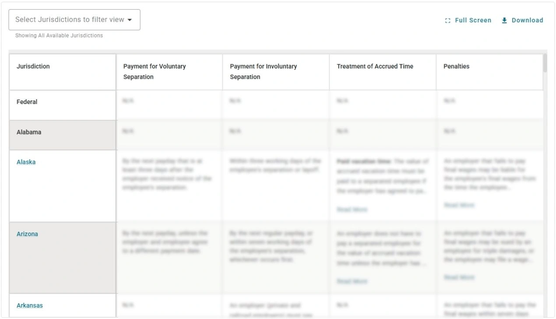Click the Full Screen expand icon
The image size is (556, 319).
[447, 20]
